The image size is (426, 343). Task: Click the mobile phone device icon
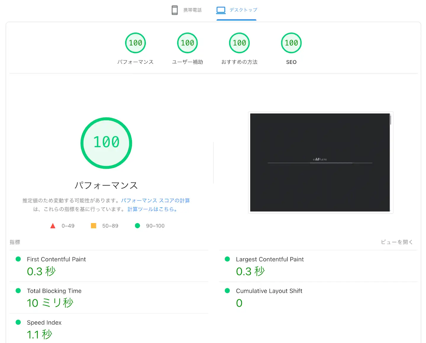click(175, 10)
